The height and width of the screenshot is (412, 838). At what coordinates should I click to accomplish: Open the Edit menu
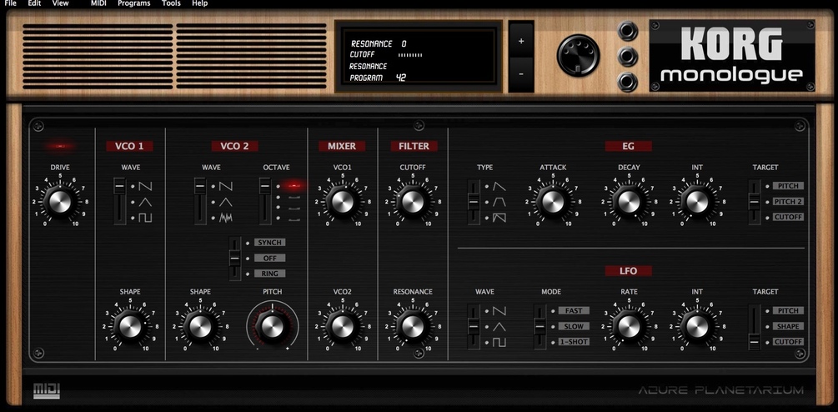[x=34, y=3]
